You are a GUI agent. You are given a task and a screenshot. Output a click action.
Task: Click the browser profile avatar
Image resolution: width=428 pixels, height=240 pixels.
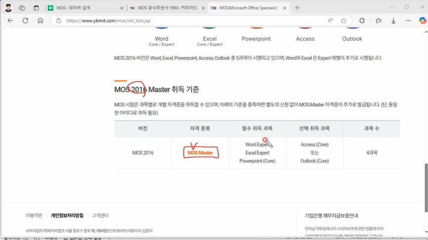(8, 8)
